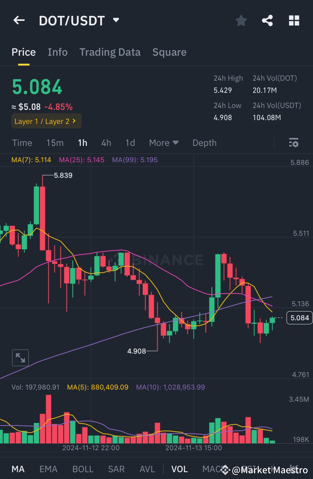
Task: Open the Depth view
Action: pyautogui.click(x=205, y=143)
